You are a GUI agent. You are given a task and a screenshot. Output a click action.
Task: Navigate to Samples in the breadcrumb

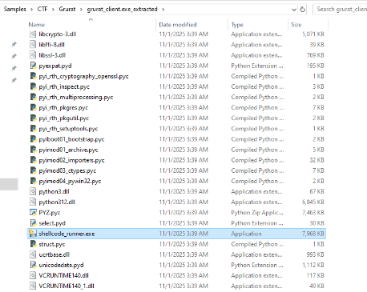[15, 9]
